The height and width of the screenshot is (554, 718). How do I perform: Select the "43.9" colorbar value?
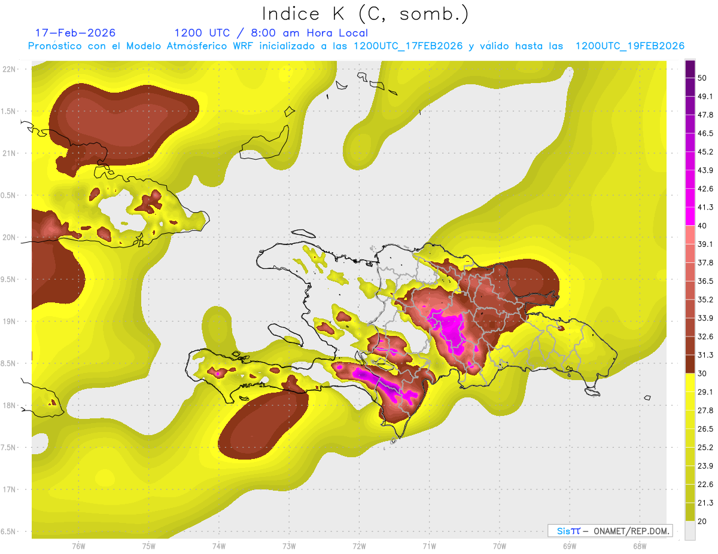click(705, 170)
